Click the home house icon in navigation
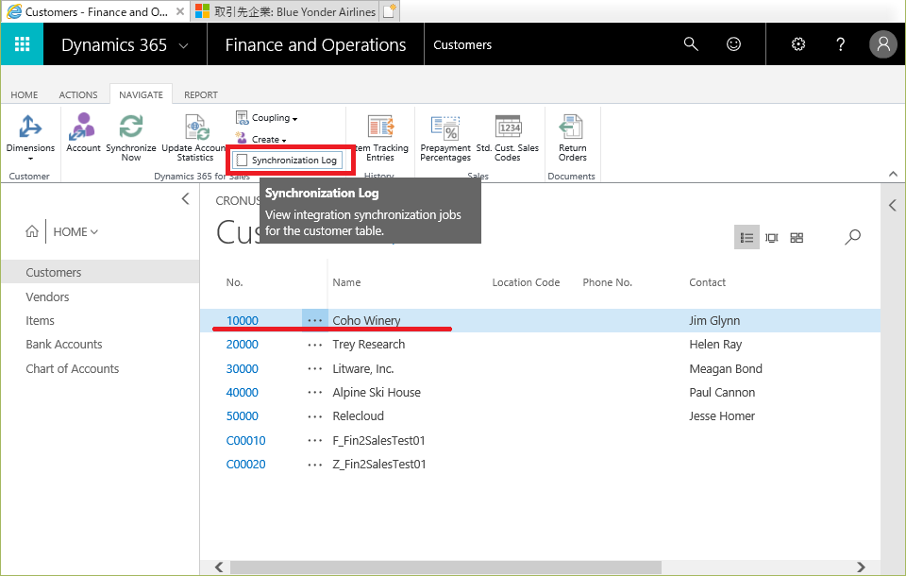The width and height of the screenshot is (906, 576). click(32, 232)
